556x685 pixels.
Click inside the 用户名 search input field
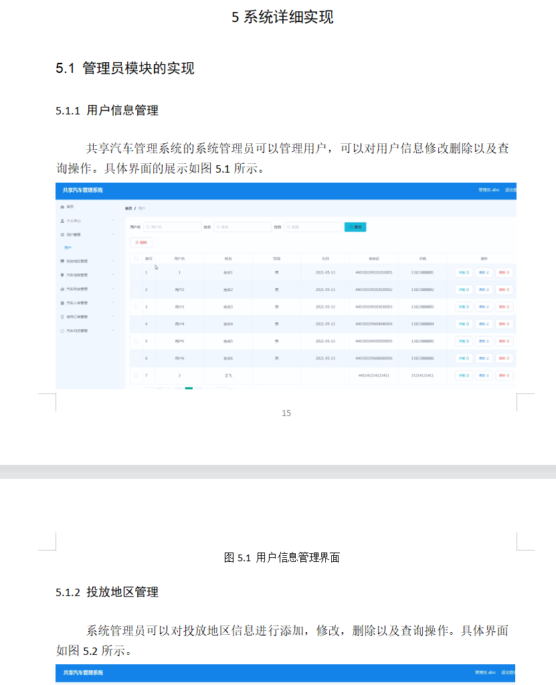click(x=173, y=227)
